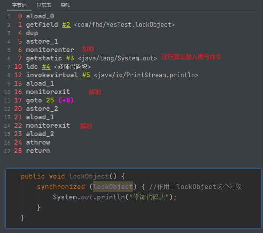Click System in the println statement
Screen dimensions: 263x233
point(65,197)
